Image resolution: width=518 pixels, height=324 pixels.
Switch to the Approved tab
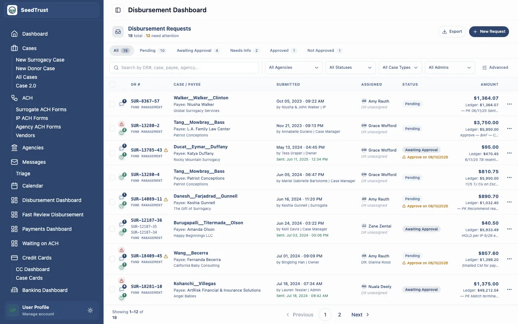[283, 50]
